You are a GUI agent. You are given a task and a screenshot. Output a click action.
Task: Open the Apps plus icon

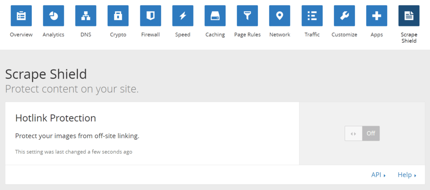click(x=377, y=16)
